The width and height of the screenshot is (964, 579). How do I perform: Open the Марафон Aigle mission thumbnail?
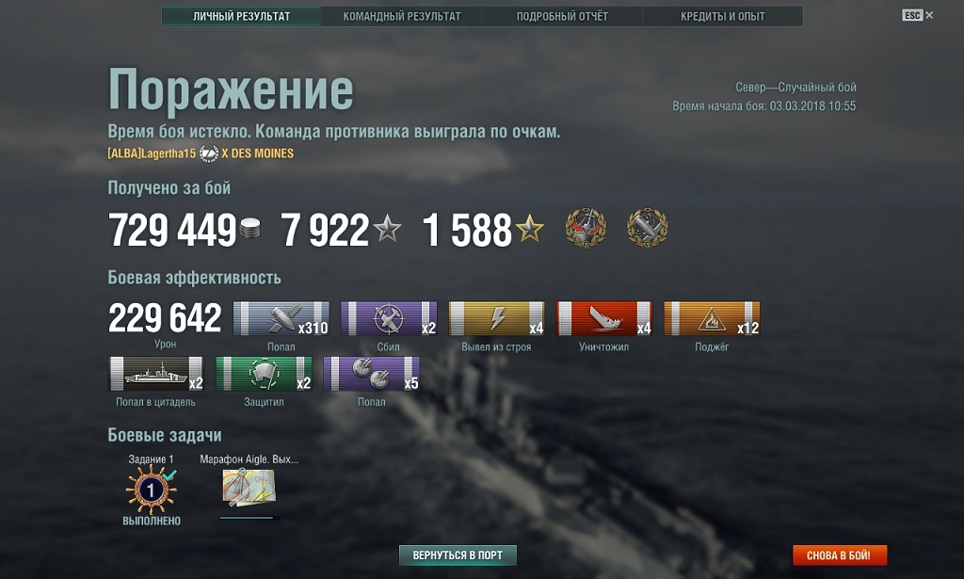pos(249,488)
